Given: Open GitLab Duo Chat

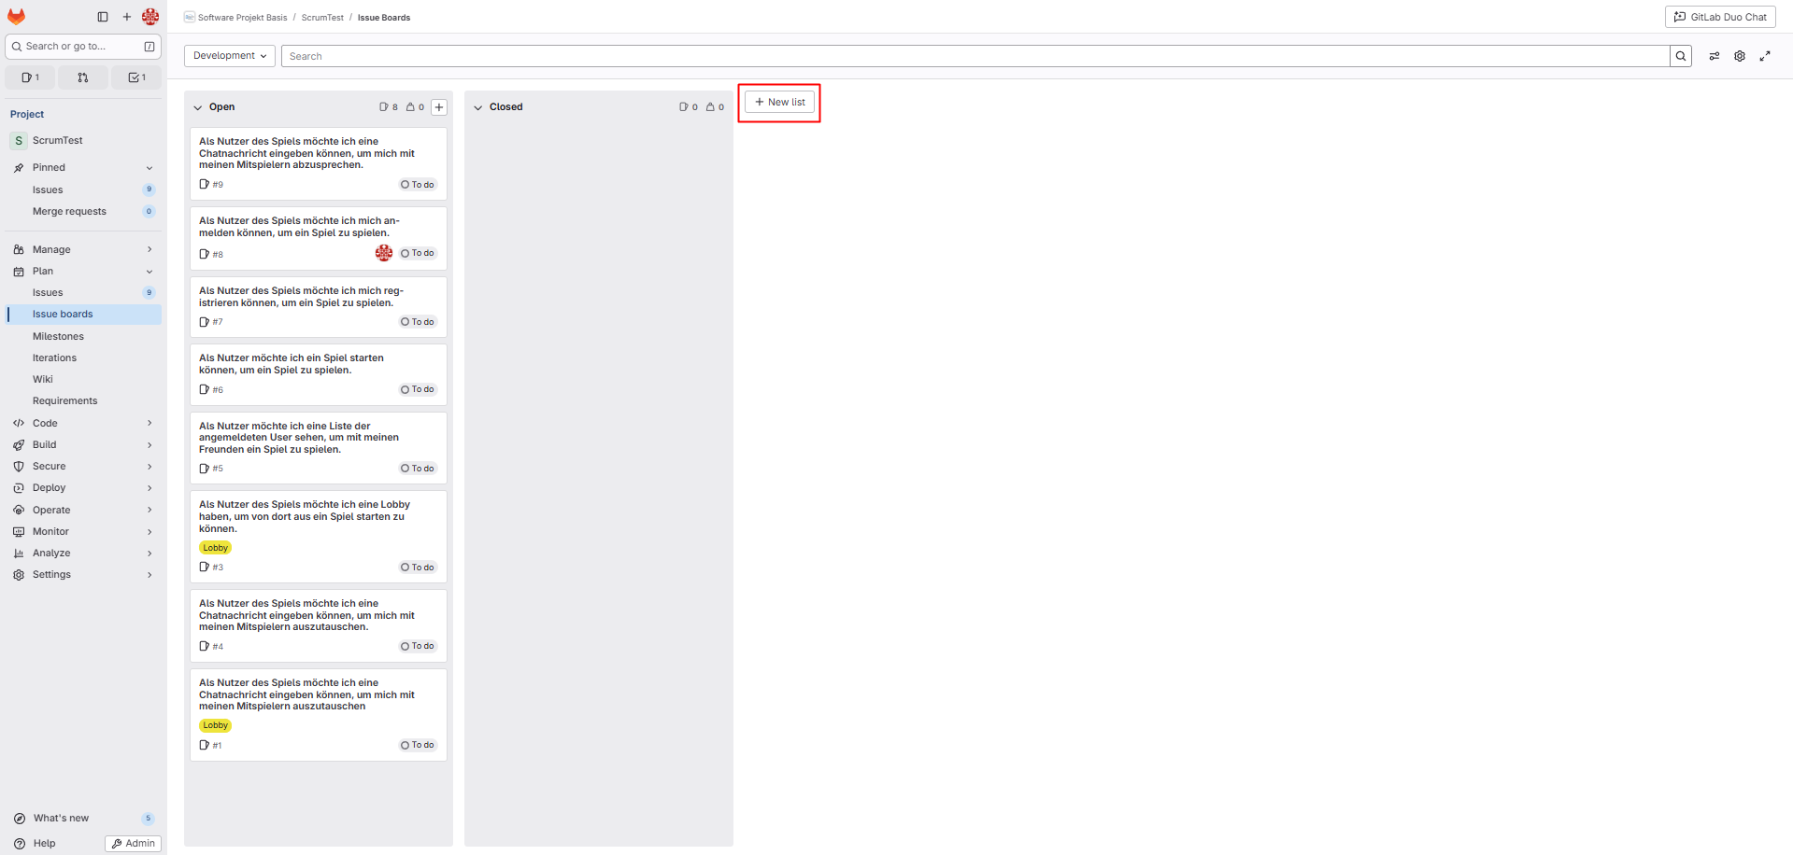Looking at the screenshot, I should pyautogui.click(x=1720, y=17).
